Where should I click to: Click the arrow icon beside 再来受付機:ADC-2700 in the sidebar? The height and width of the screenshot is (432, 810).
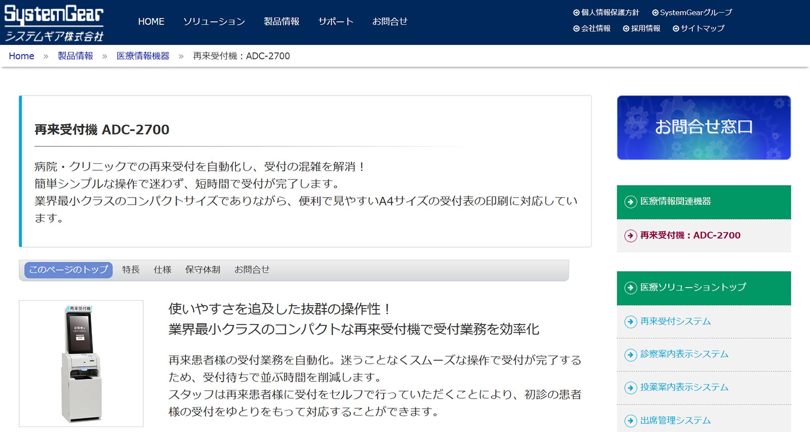click(630, 235)
